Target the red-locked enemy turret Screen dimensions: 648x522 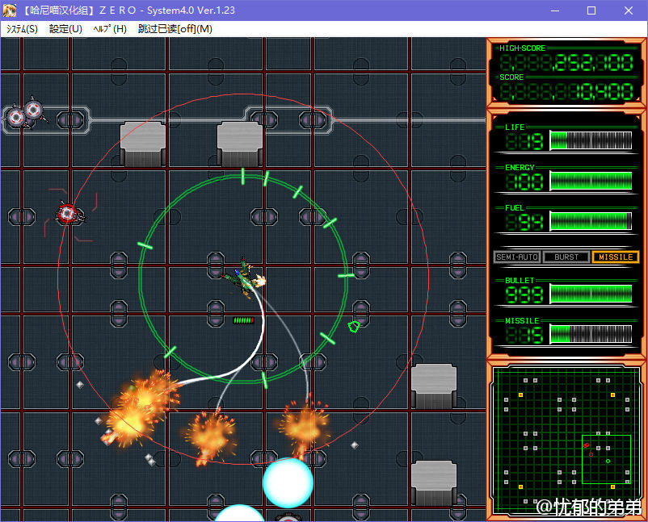pyautogui.click(x=68, y=214)
